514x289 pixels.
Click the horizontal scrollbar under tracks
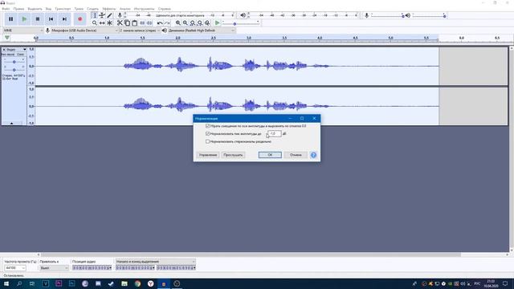point(251,254)
